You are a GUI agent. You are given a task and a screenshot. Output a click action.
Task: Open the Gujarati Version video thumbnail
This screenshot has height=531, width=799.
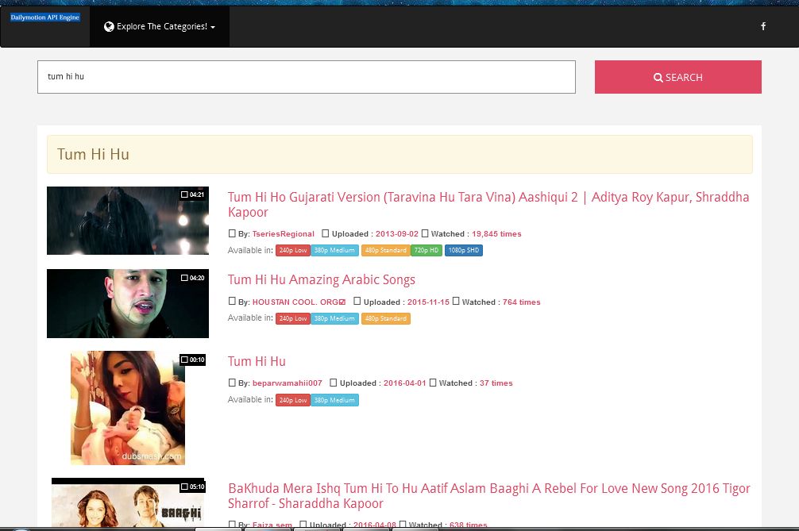[x=127, y=221]
